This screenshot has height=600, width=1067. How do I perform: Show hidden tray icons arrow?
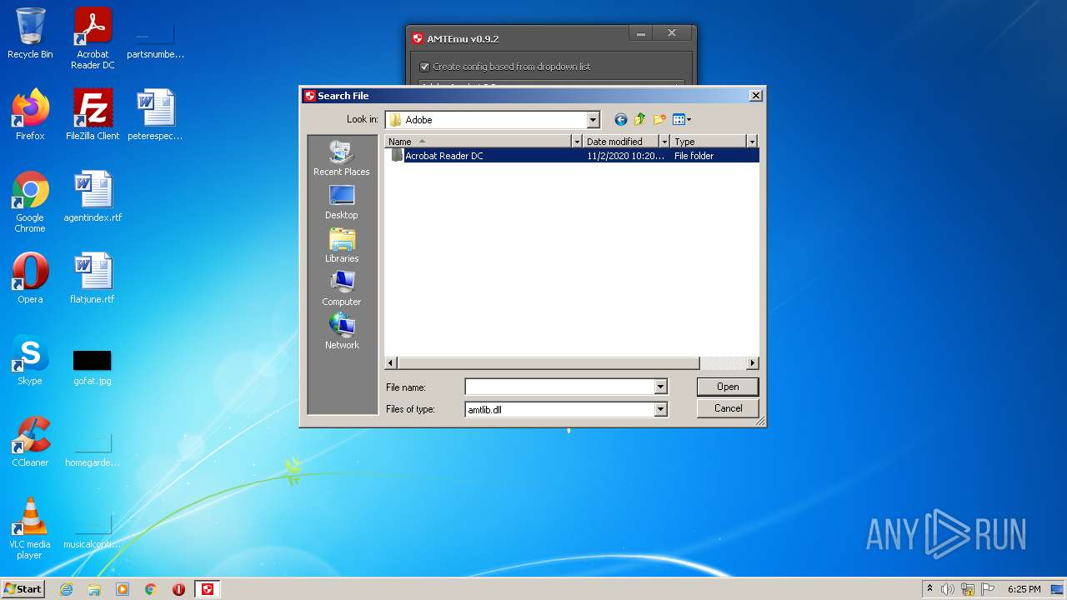[929, 589]
